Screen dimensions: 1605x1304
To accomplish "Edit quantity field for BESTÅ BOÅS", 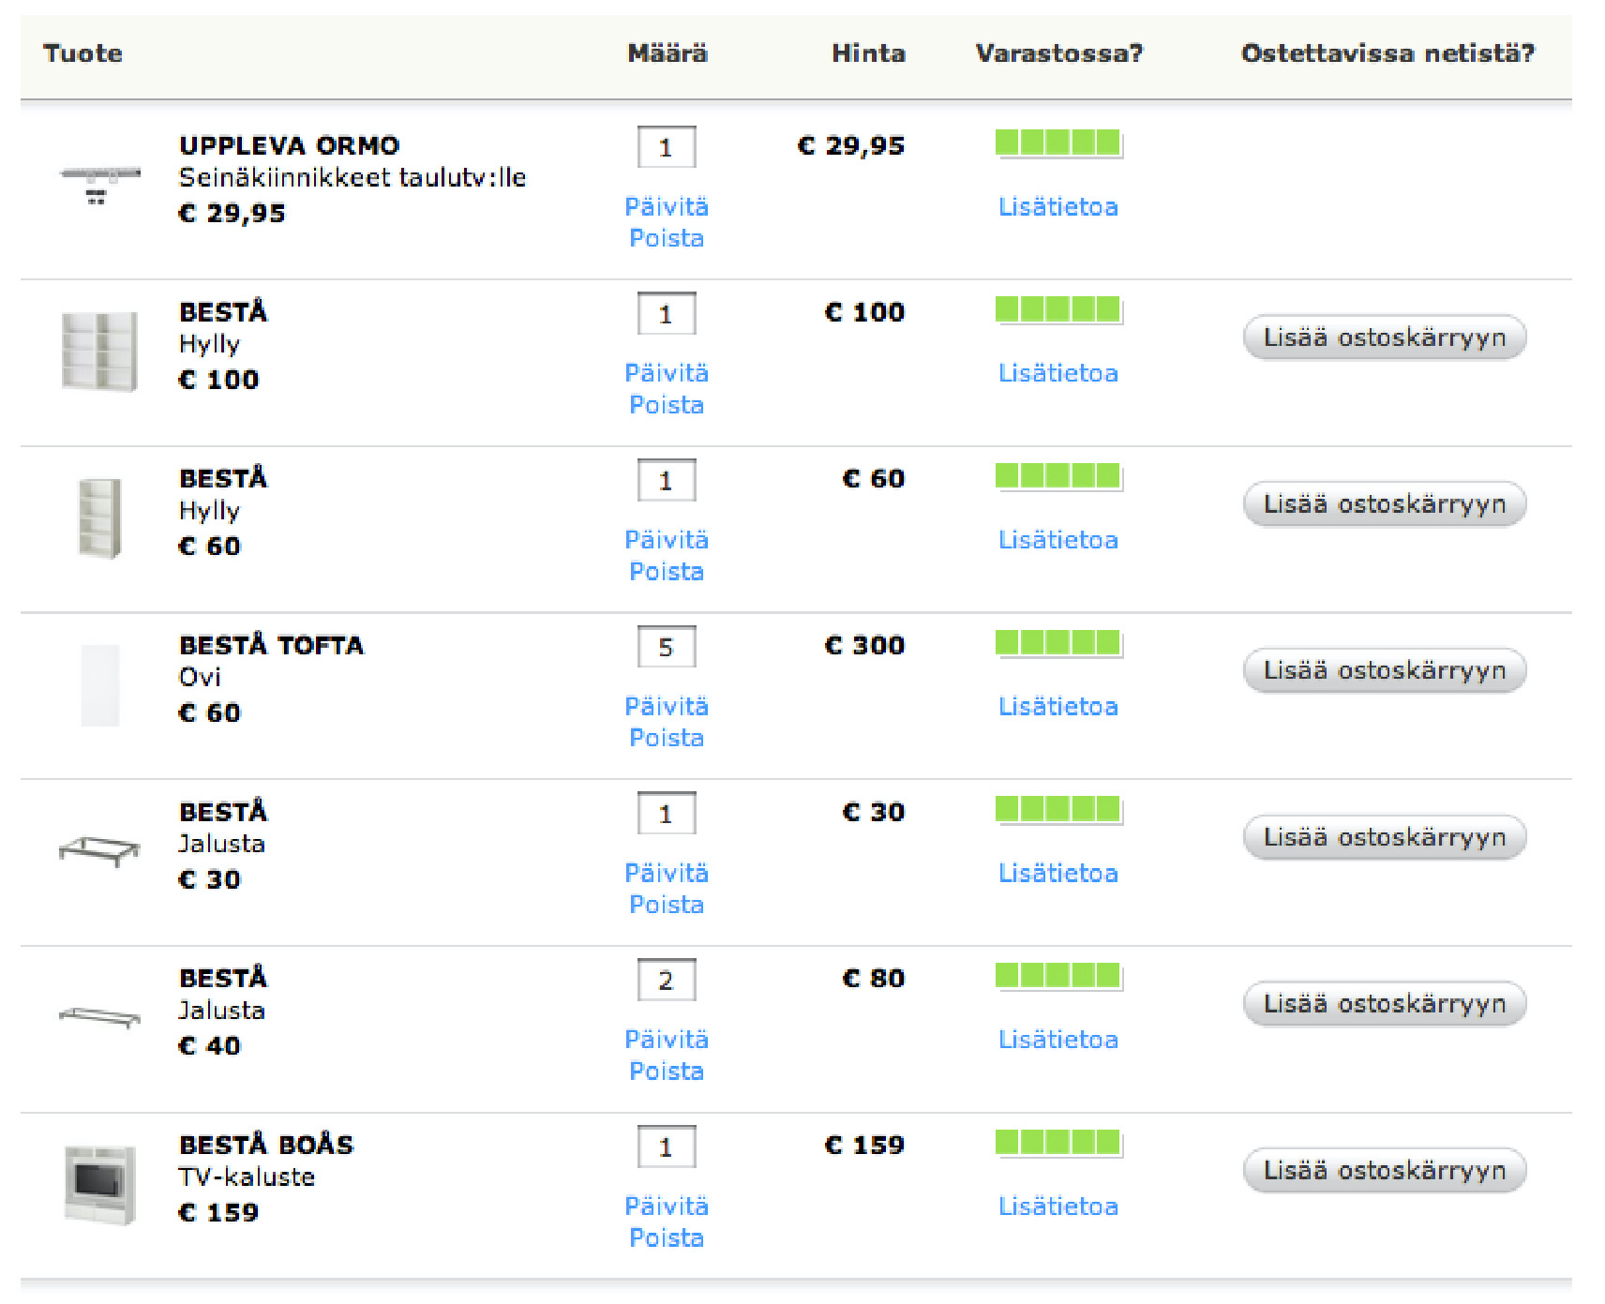I will click(x=667, y=1147).
